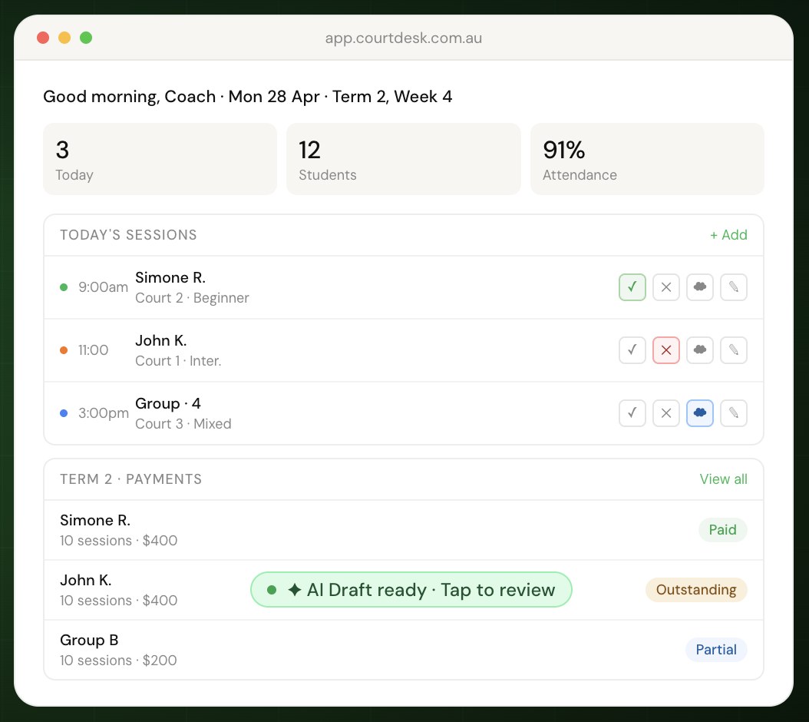Open Simone R. payment row name
The width and height of the screenshot is (809, 722).
click(x=95, y=521)
